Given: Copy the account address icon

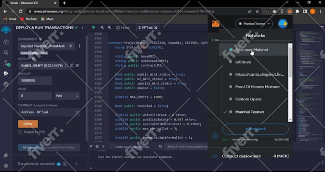Looking at the screenshot, I should (x=72, y=65).
